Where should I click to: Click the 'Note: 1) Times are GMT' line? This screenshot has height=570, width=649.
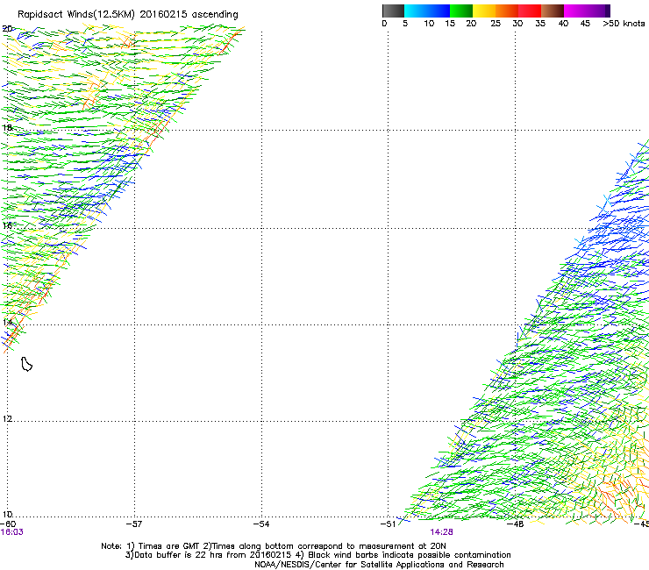click(274, 546)
